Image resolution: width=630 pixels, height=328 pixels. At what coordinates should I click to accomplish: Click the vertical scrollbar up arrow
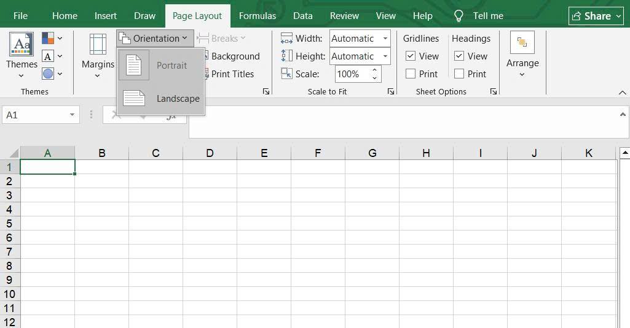point(625,153)
